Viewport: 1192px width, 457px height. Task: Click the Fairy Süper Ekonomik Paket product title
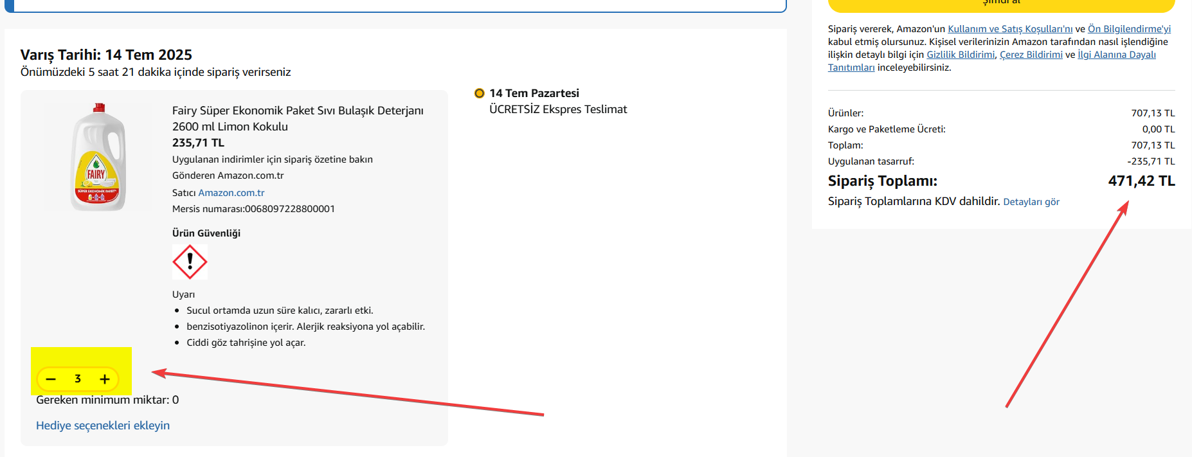[x=298, y=118]
